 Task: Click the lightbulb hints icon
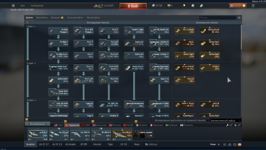184,5
